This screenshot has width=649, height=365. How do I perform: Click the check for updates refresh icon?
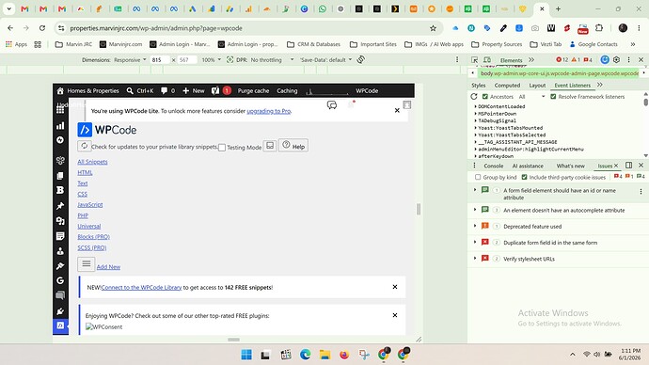(84, 146)
